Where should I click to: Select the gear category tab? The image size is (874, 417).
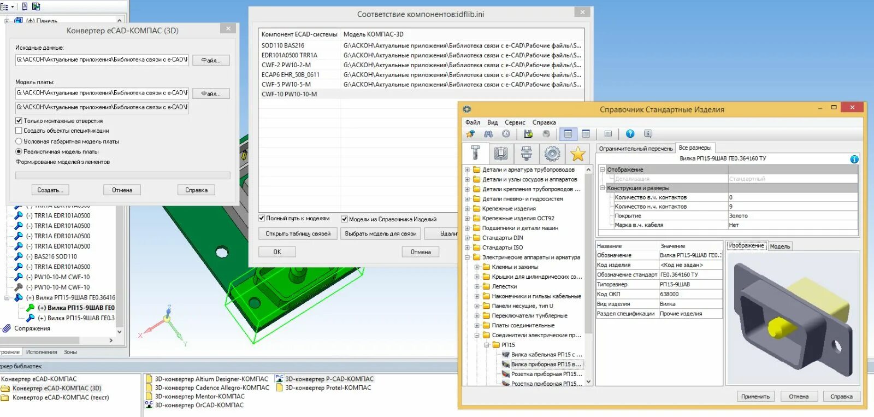pyautogui.click(x=552, y=154)
